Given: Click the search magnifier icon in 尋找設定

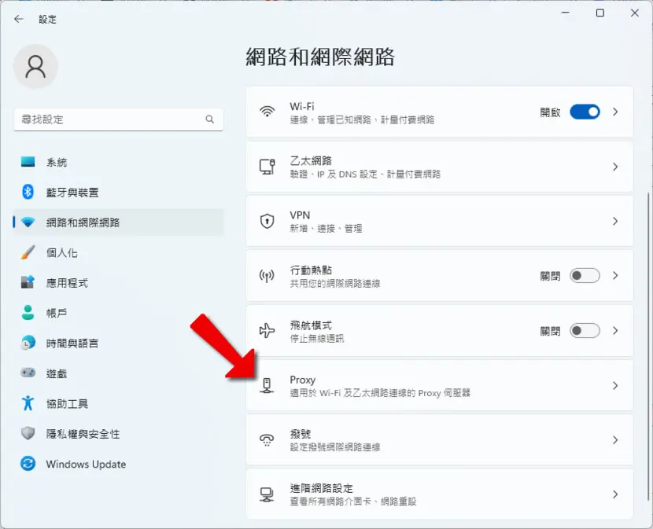Looking at the screenshot, I should click(x=209, y=119).
